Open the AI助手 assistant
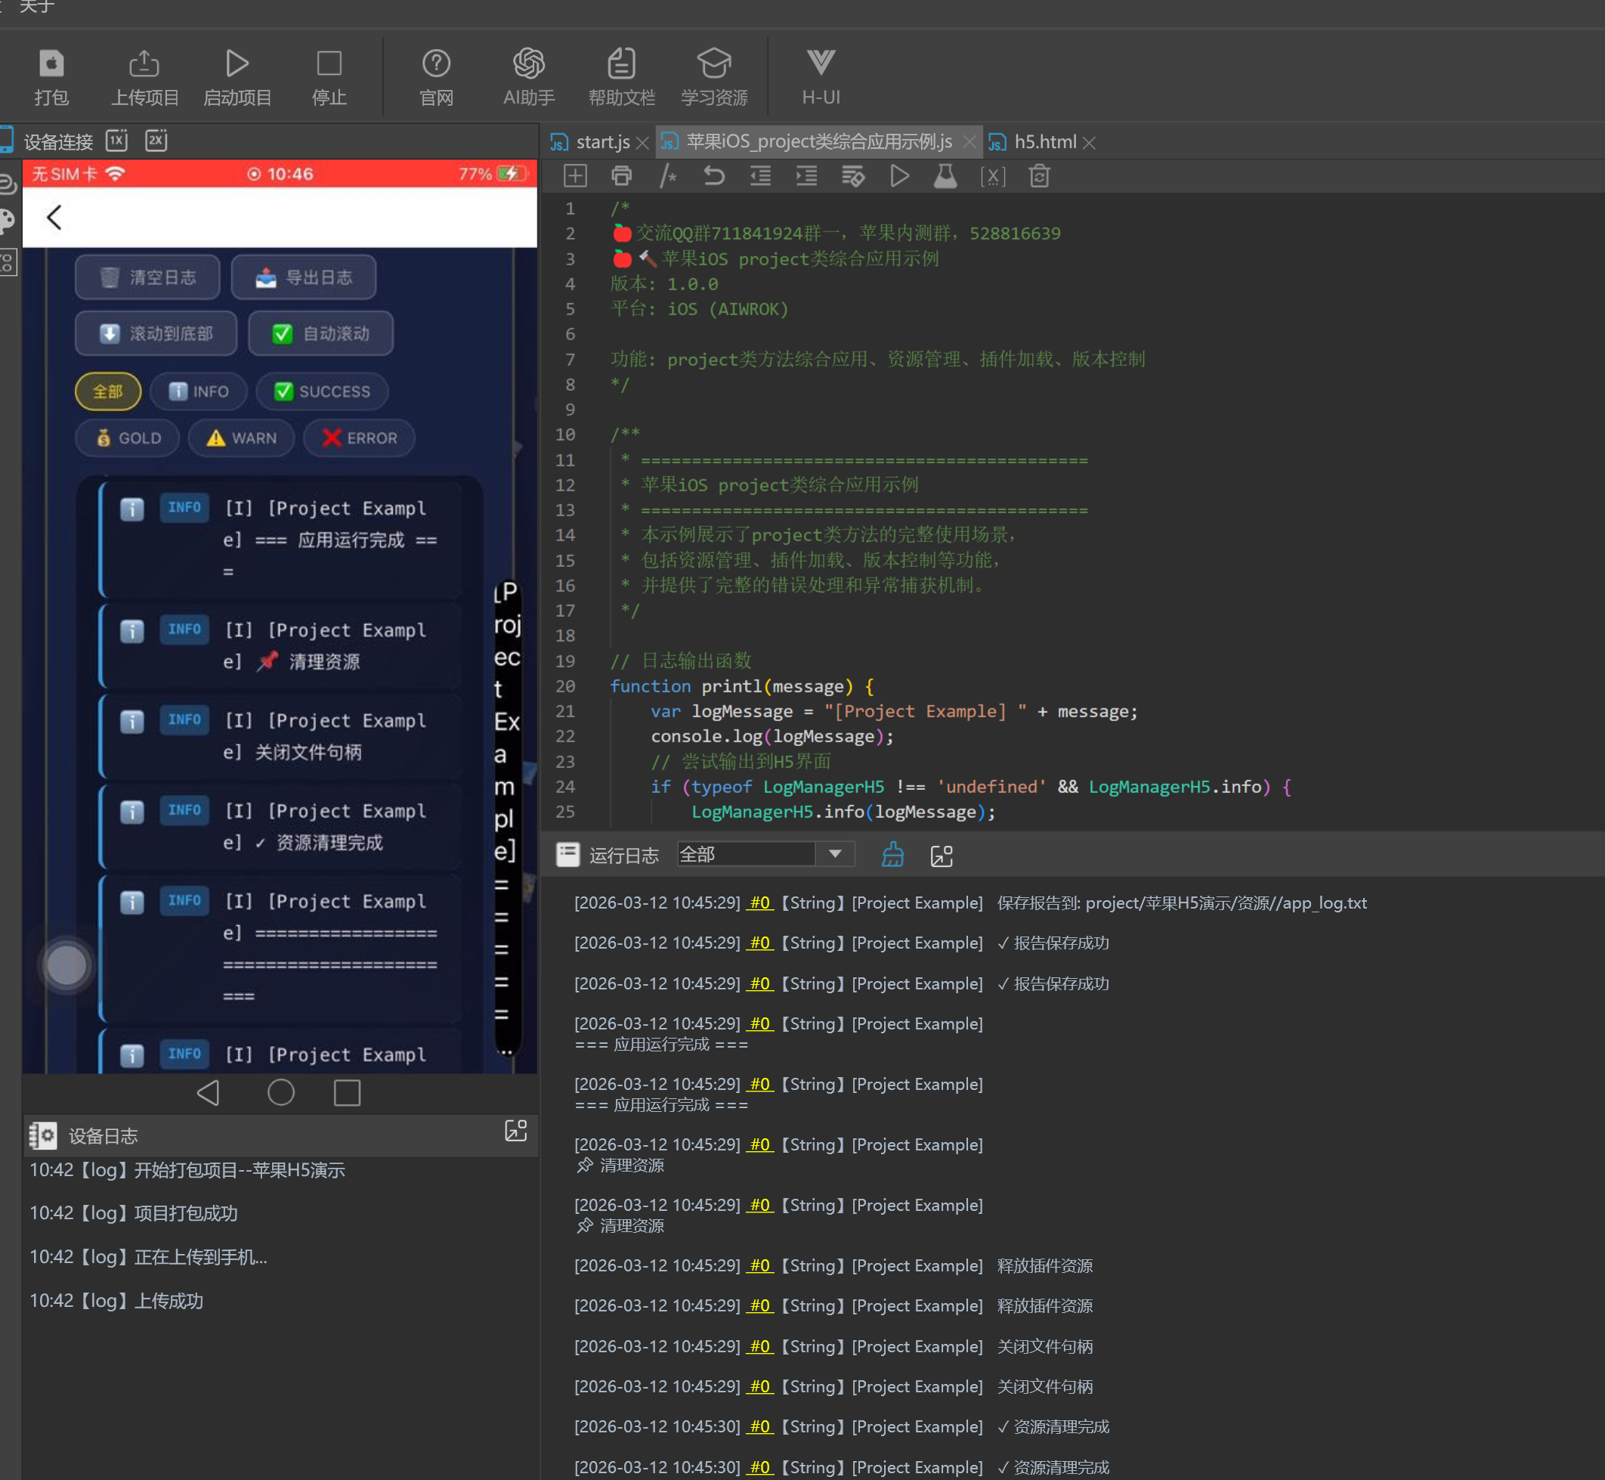 tap(528, 78)
